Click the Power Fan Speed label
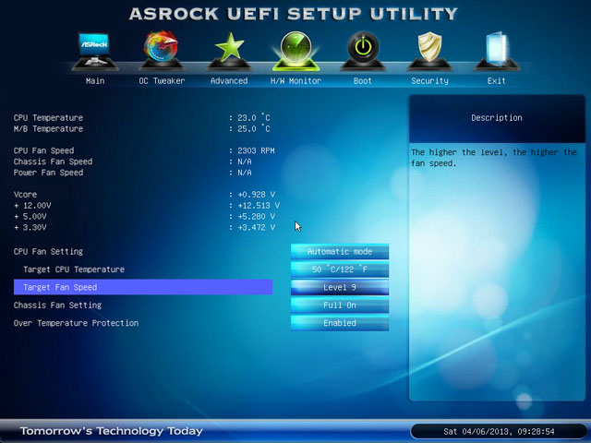 [48, 173]
